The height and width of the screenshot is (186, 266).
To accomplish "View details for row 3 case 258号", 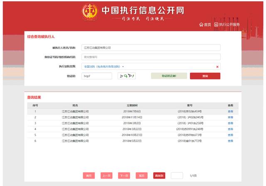I will tap(230, 123).
